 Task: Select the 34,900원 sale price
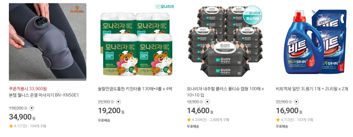pos(22,117)
